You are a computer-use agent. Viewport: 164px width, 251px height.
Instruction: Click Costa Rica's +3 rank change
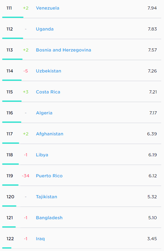click(26, 92)
